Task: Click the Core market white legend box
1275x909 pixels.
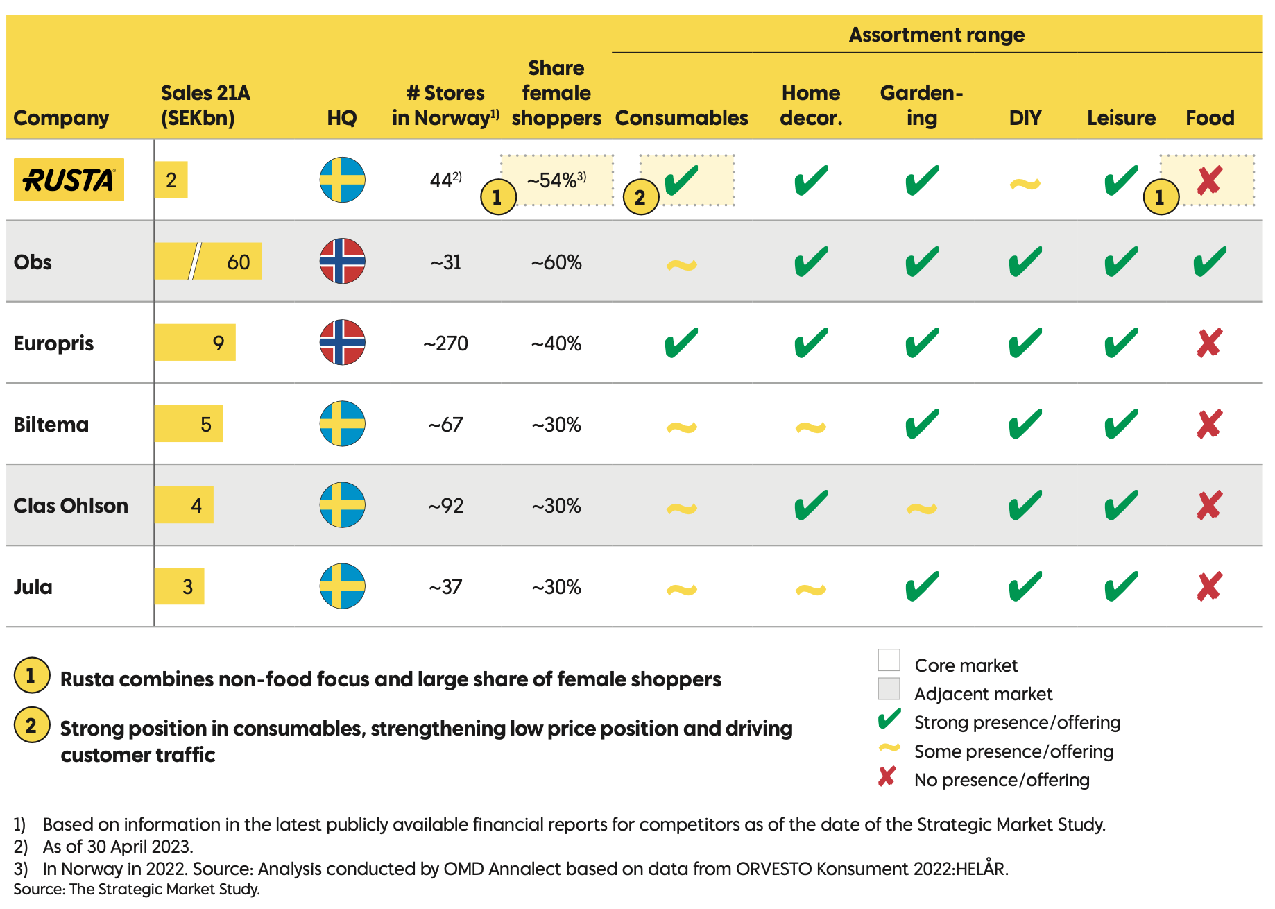Action: 889,660
